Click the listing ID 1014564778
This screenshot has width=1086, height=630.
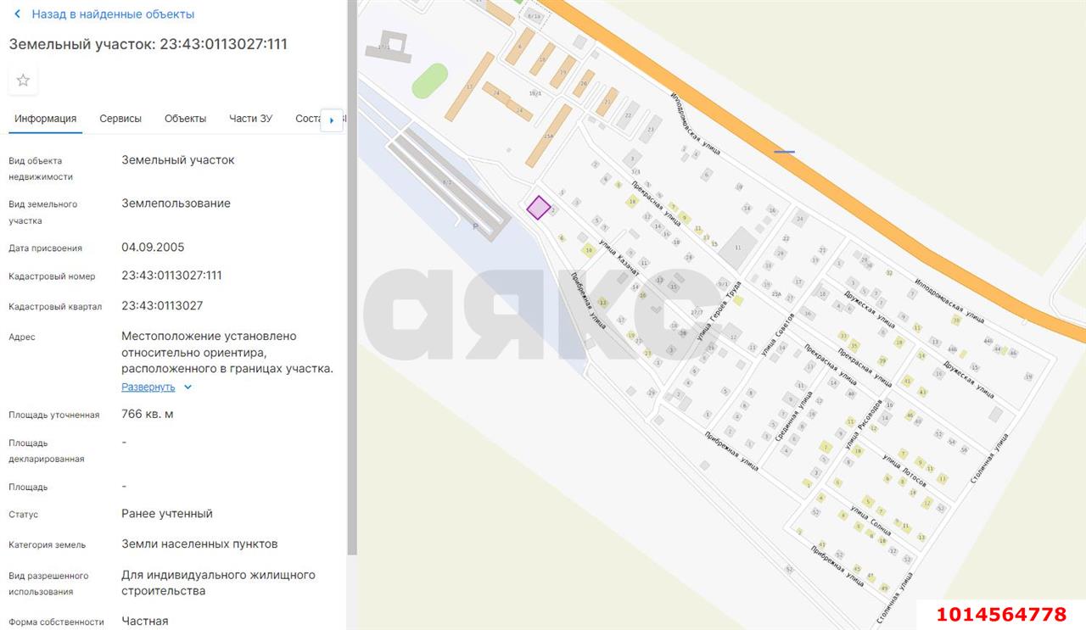pyautogui.click(x=1001, y=614)
